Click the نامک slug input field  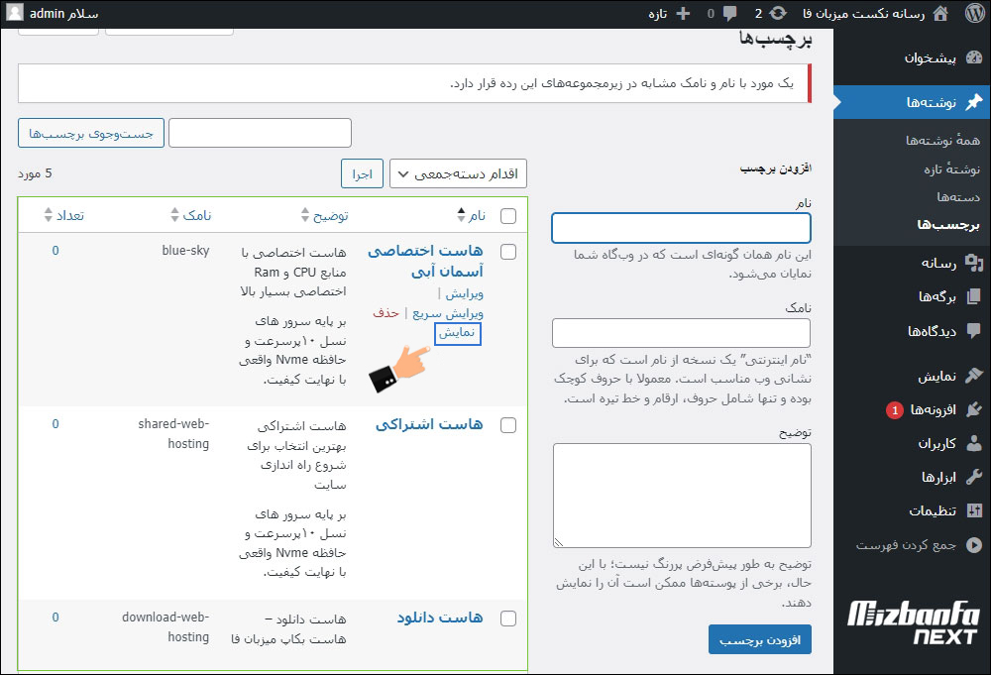coord(681,333)
